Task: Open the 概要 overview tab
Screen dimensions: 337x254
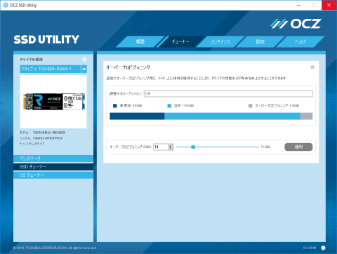Action: (x=140, y=41)
